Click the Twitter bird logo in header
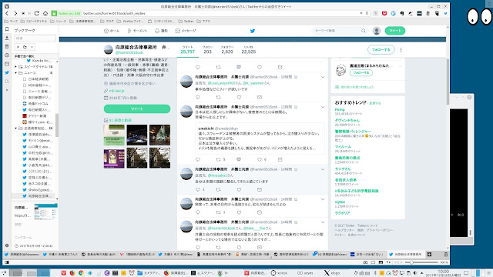493x277 pixels. (x=252, y=31)
